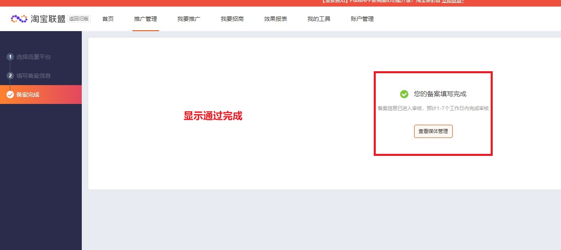Open the 我要推广 menu
561x250 pixels.
[188, 18]
